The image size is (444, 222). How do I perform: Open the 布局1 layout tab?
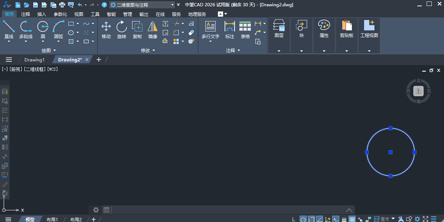point(52,219)
